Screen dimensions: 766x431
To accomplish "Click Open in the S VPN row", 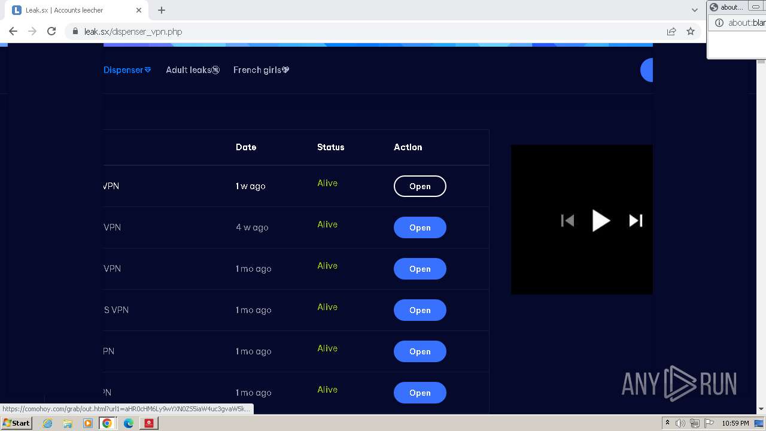I will click(420, 310).
